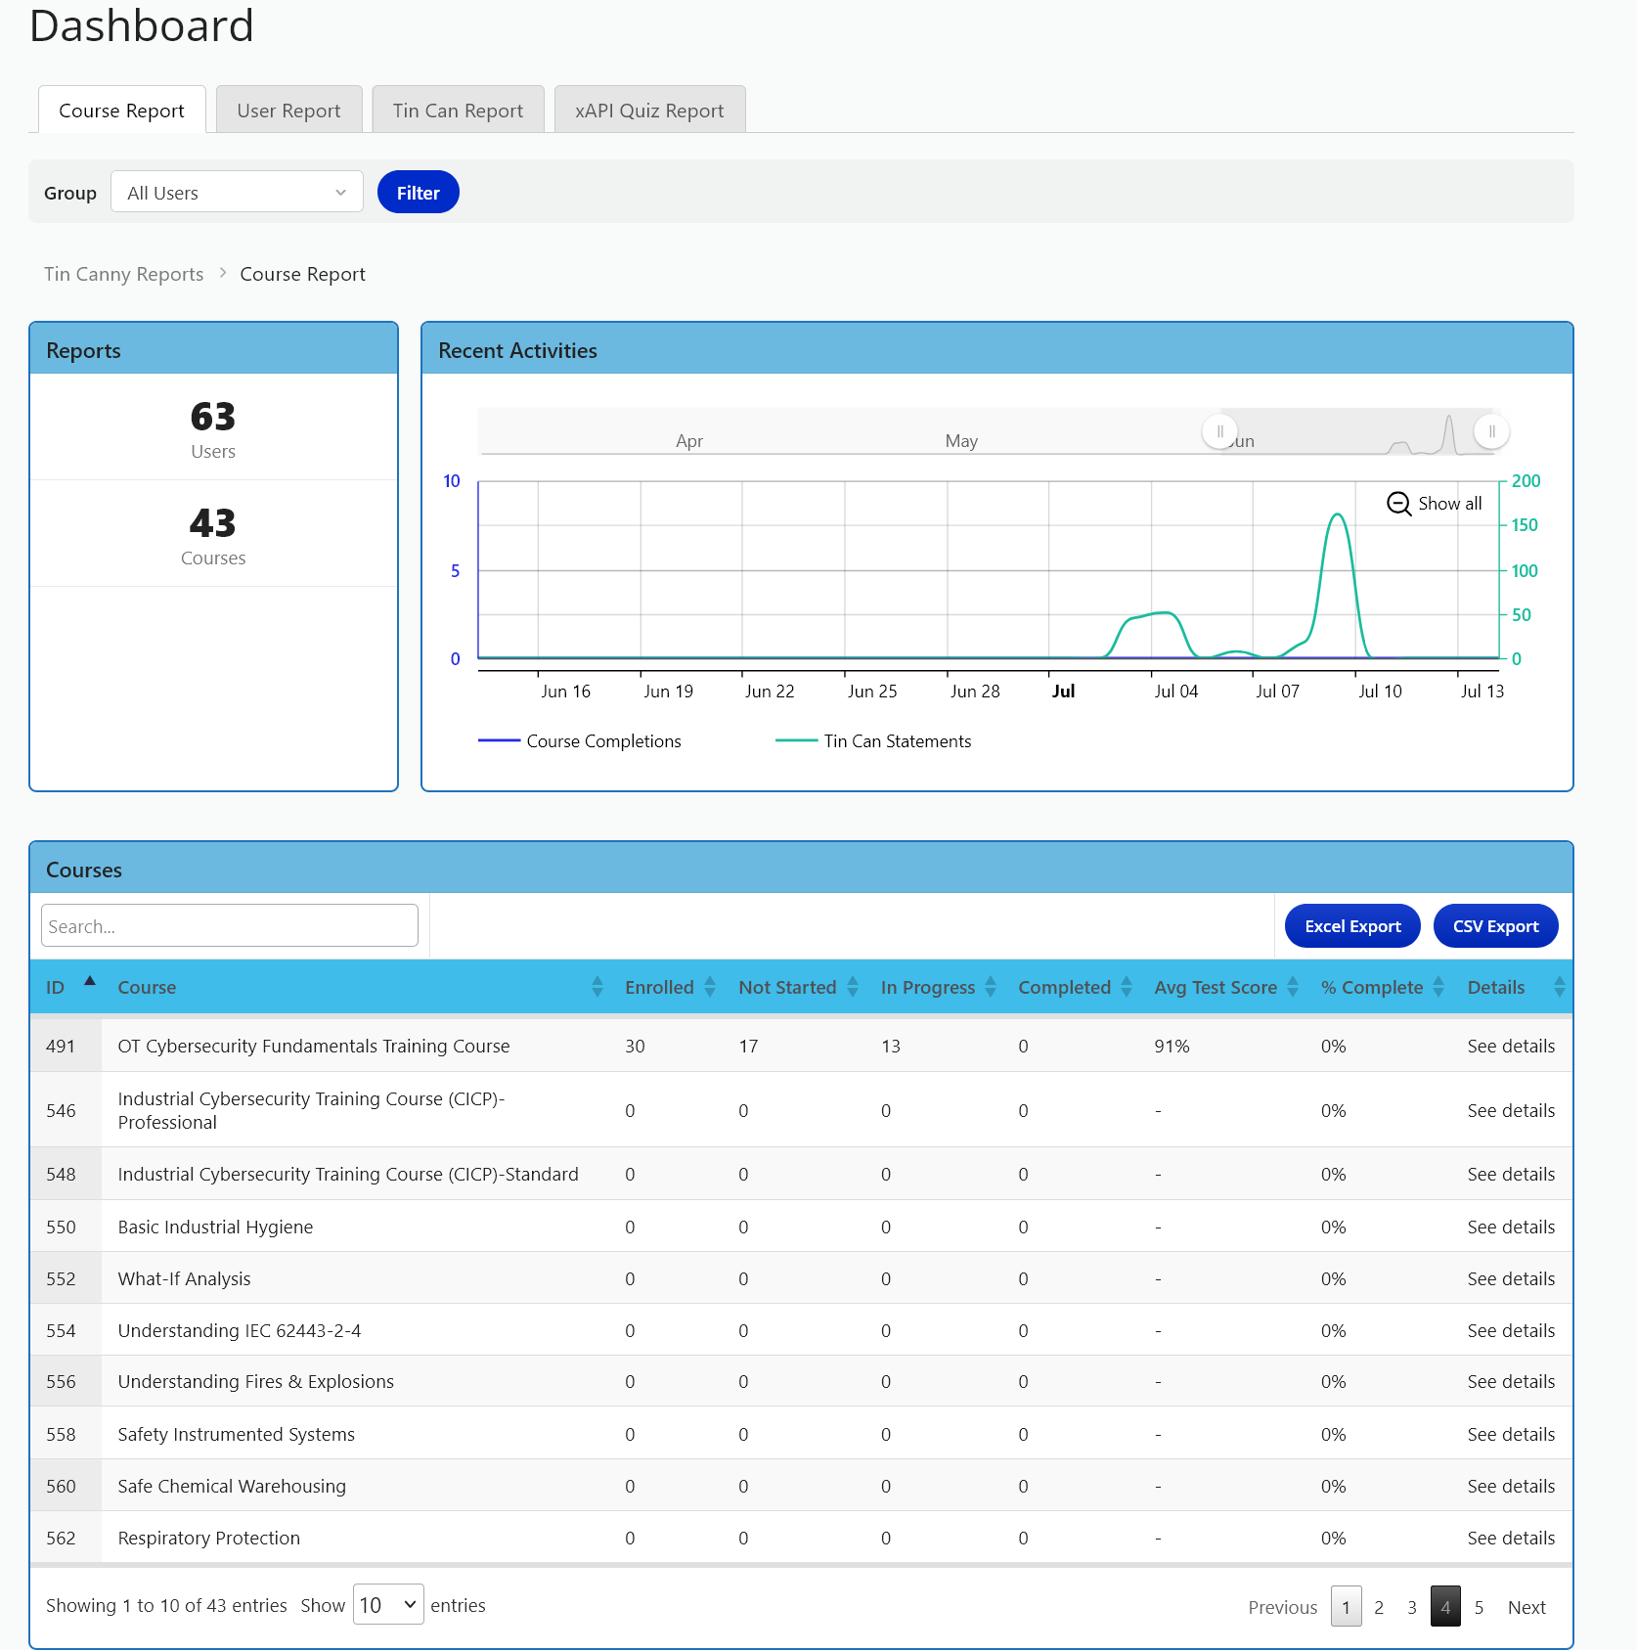Grab the right chart range slider handle
Image resolution: width=1637 pixels, height=1652 pixels.
pos(1491,431)
